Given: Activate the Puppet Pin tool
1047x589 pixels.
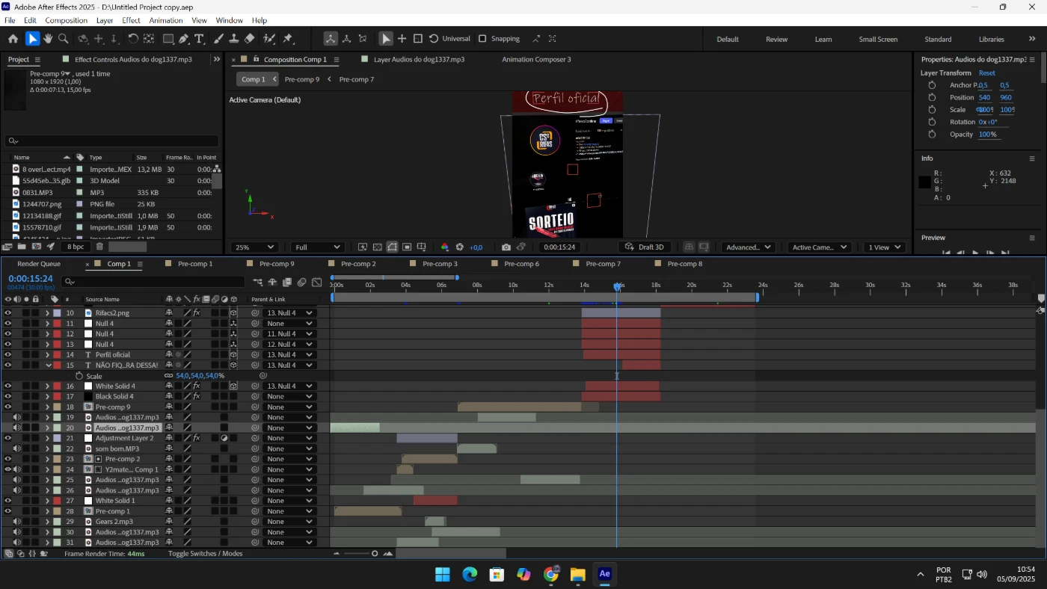Looking at the screenshot, I should point(288,39).
